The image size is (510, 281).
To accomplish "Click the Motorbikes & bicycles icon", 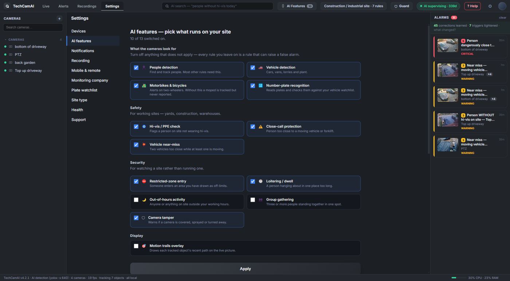I will point(144,86).
